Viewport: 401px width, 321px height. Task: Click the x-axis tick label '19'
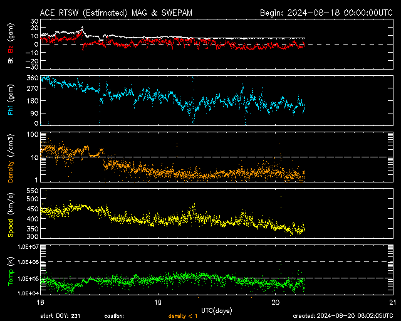158,302
